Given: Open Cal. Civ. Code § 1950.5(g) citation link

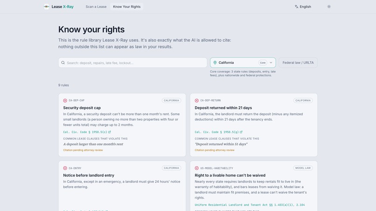Looking at the screenshot, I should [x=219, y=132].
